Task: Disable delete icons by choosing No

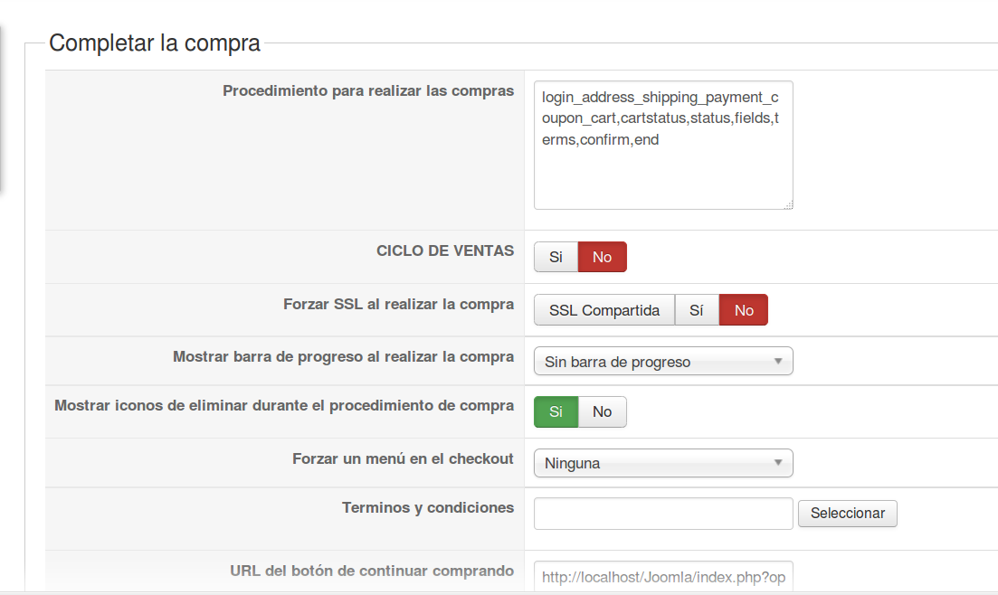Action: (x=602, y=411)
